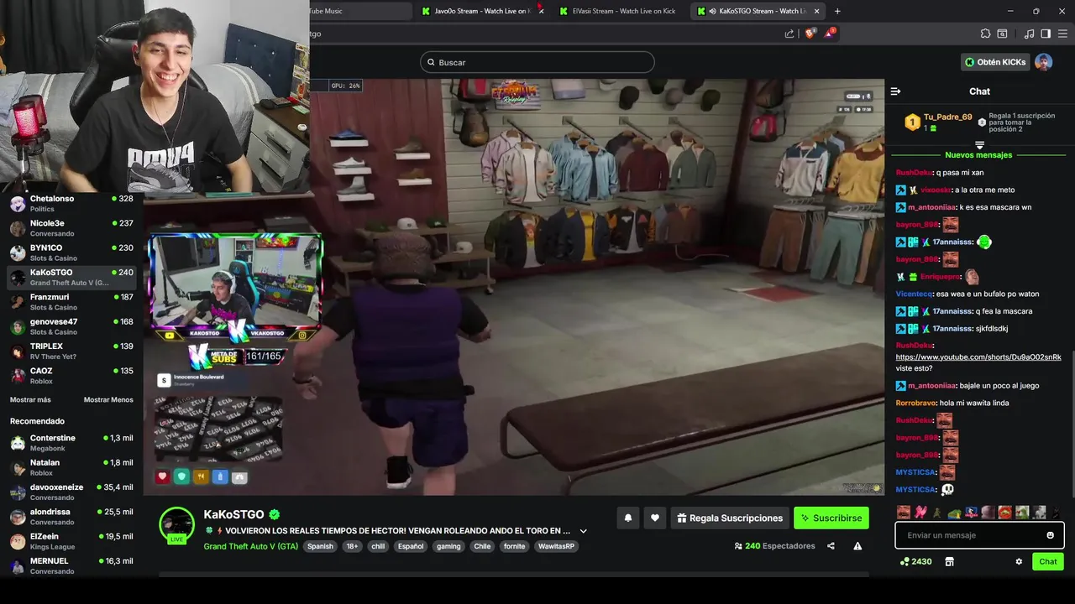Open CAOZ Roblox channel in sidebar

click(71, 375)
